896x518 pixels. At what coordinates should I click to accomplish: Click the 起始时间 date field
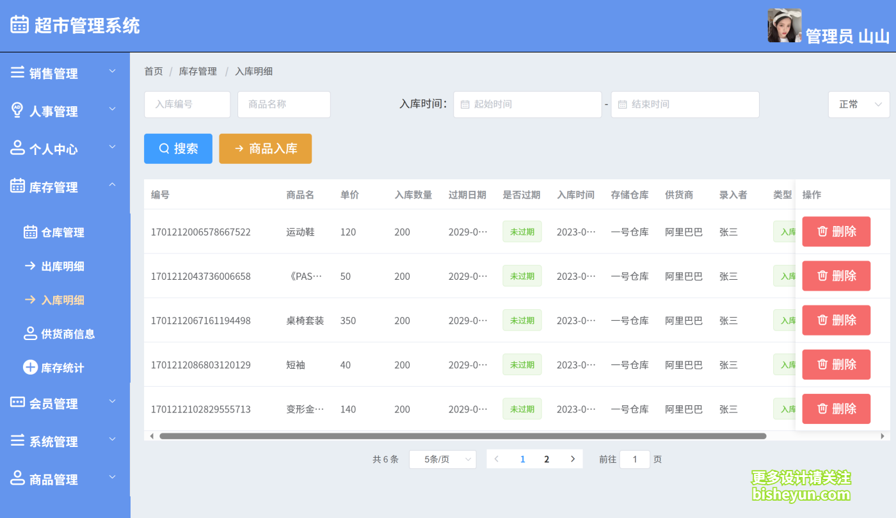[x=527, y=104]
